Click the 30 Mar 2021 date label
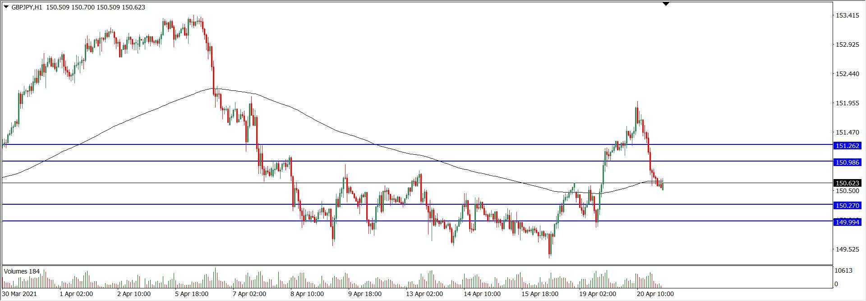The height and width of the screenshot is (301, 866). pos(19,294)
